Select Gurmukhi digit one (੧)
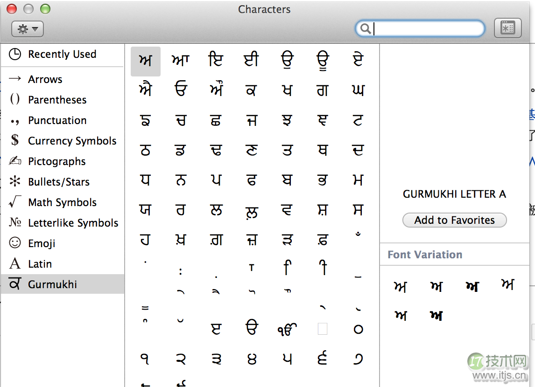 tap(145, 359)
